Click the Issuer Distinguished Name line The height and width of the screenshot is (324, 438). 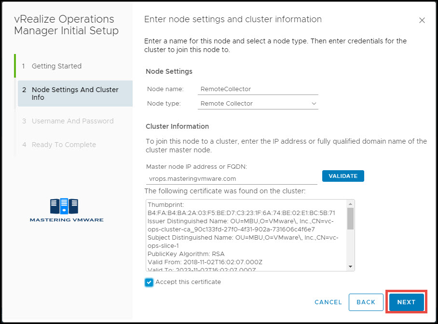(241, 225)
